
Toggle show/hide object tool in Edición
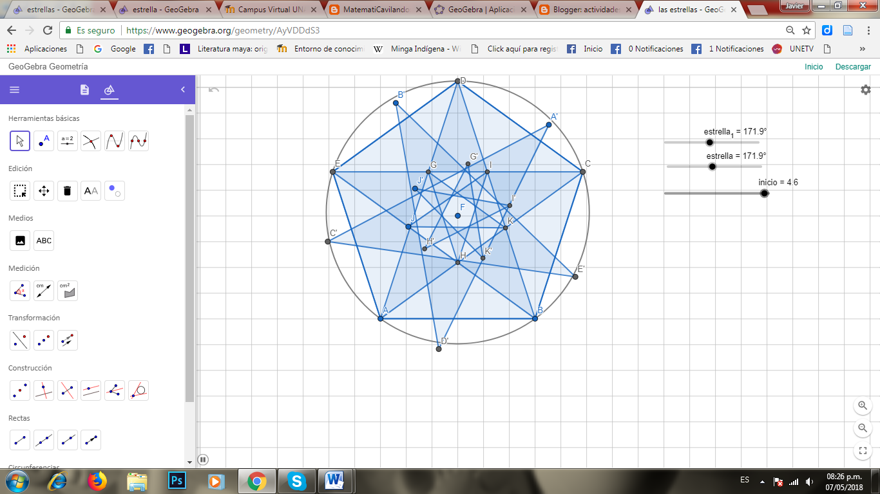114,190
